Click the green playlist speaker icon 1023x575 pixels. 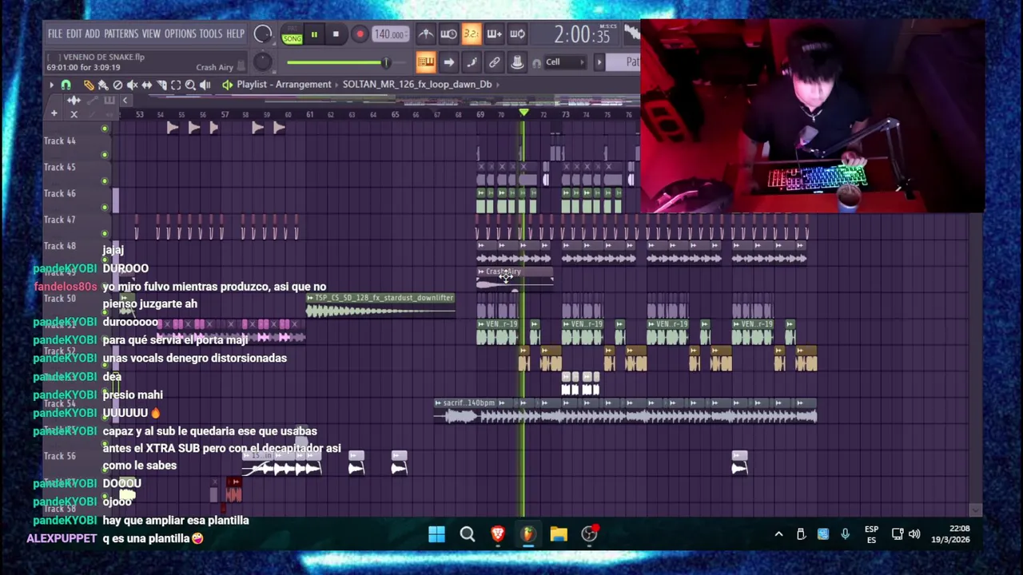click(x=228, y=85)
